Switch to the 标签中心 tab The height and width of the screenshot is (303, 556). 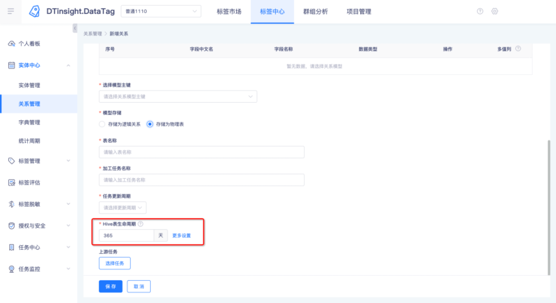coord(272,12)
